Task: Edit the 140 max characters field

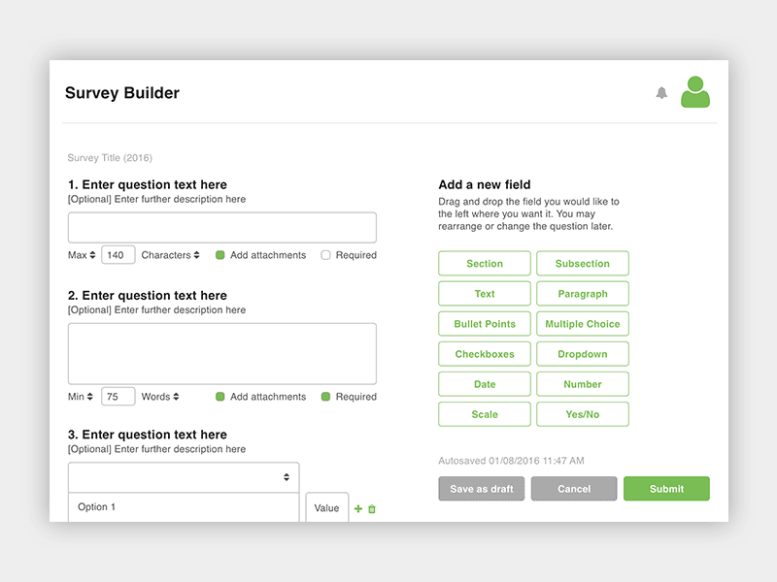Action: pos(118,255)
